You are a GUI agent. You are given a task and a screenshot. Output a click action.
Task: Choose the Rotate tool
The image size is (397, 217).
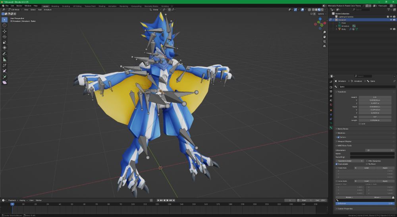[x=5, y=37]
